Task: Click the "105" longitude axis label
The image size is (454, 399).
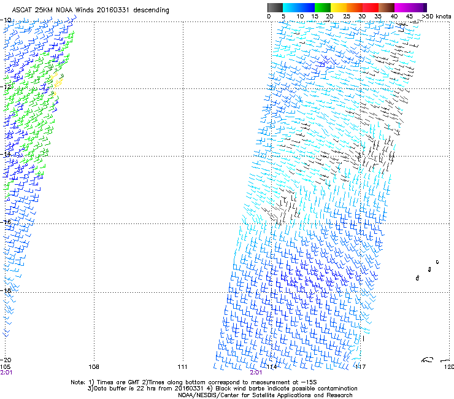Action: (x=5, y=366)
